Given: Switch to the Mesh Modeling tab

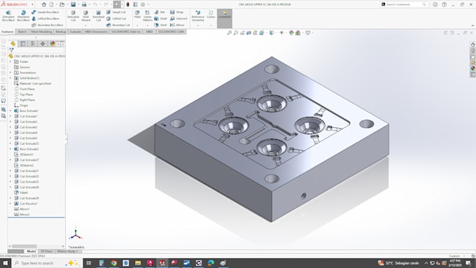Looking at the screenshot, I should pyautogui.click(x=41, y=31).
